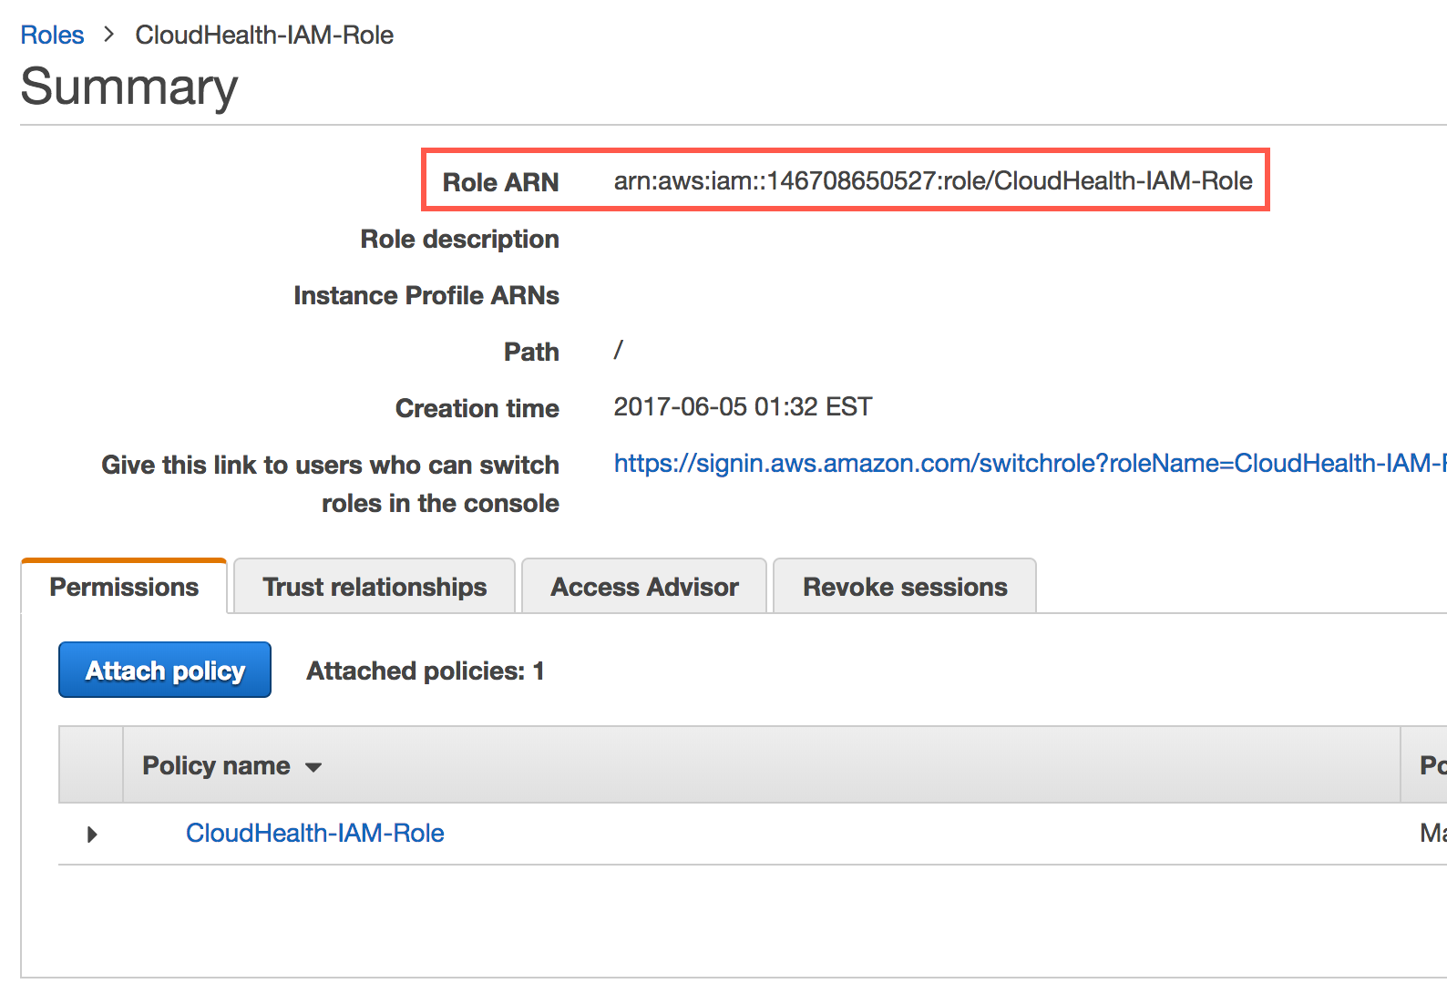The height and width of the screenshot is (1004, 1447).
Task: Click the truncated second column header
Action: click(x=1431, y=765)
